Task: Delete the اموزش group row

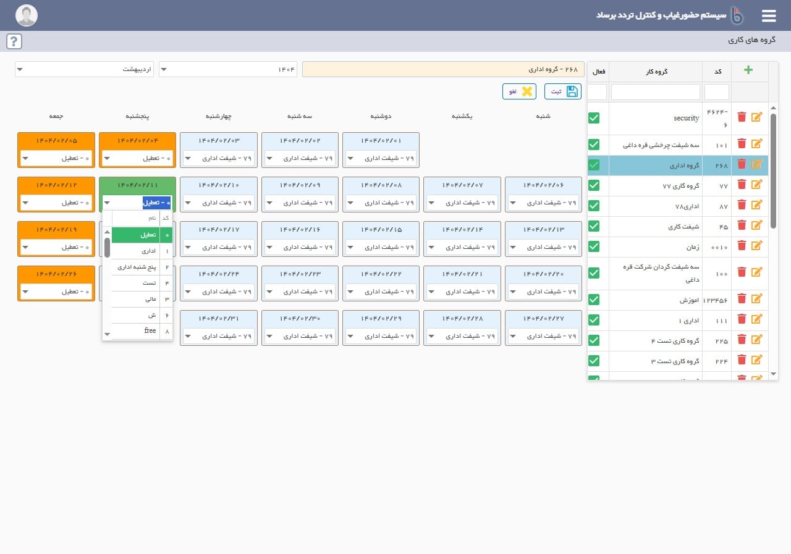Action: point(742,299)
